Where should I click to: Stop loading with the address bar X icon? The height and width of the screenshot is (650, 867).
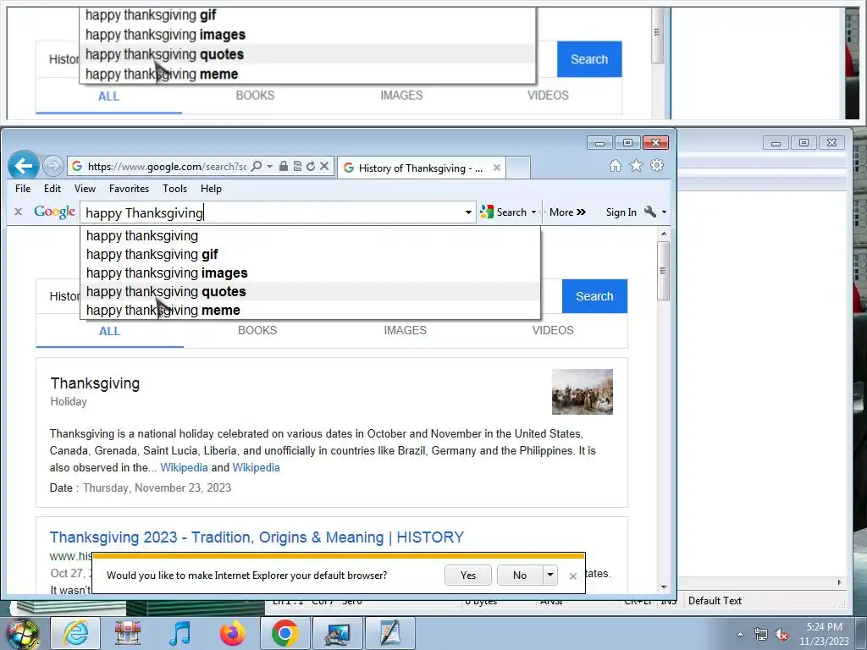(x=324, y=166)
